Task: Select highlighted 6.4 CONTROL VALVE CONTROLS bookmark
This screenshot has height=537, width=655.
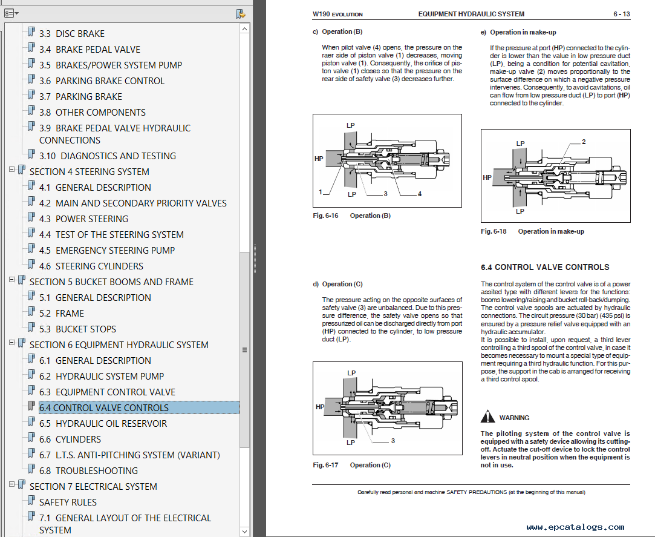Action: click(139, 408)
